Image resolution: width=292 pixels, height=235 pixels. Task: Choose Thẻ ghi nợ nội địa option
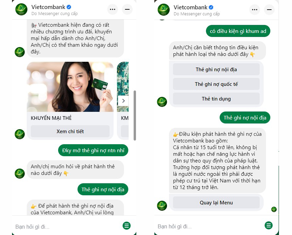tap(216, 69)
